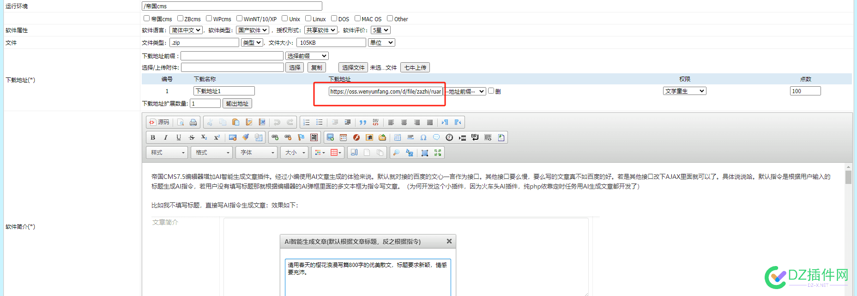Screen dimensions: 857x296
Task: Click the 选择文件 file chooser button
Action: (353, 67)
